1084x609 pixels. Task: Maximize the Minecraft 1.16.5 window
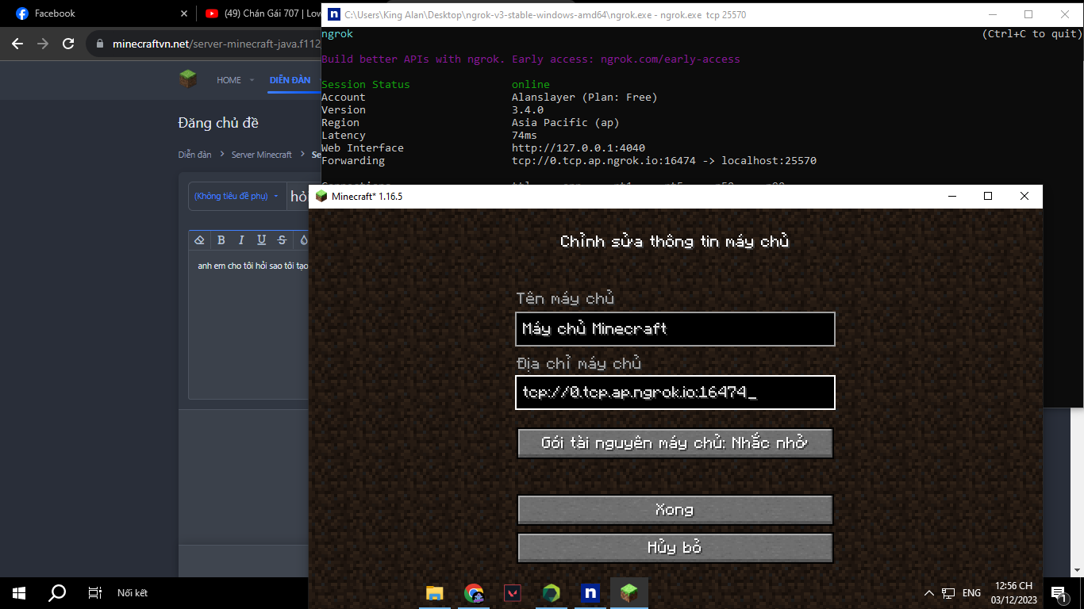(988, 196)
